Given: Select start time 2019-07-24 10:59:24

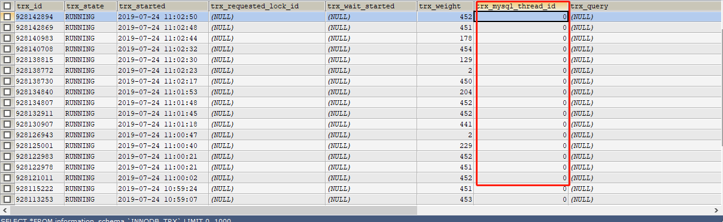Looking at the screenshot, I should point(162,189).
